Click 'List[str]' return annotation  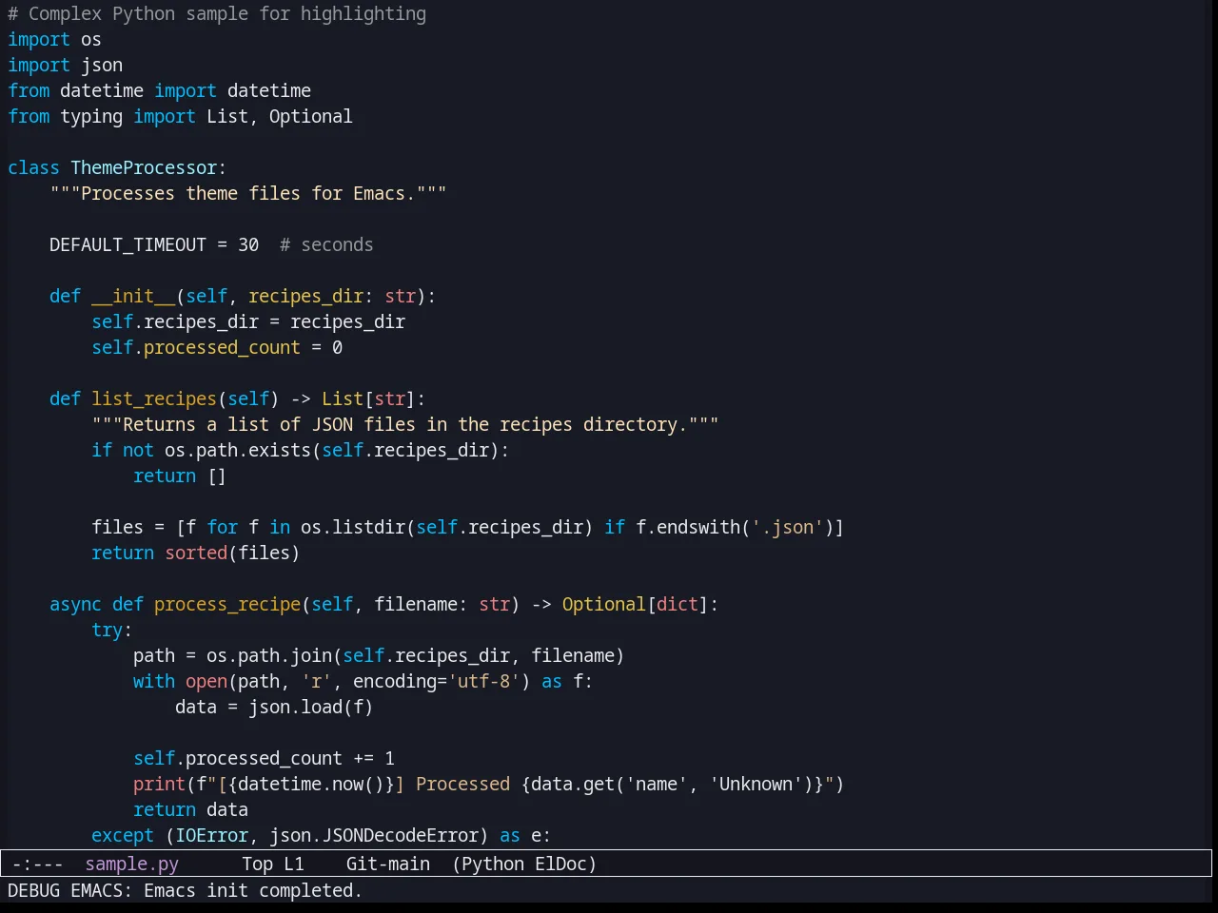(x=368, y=398)
